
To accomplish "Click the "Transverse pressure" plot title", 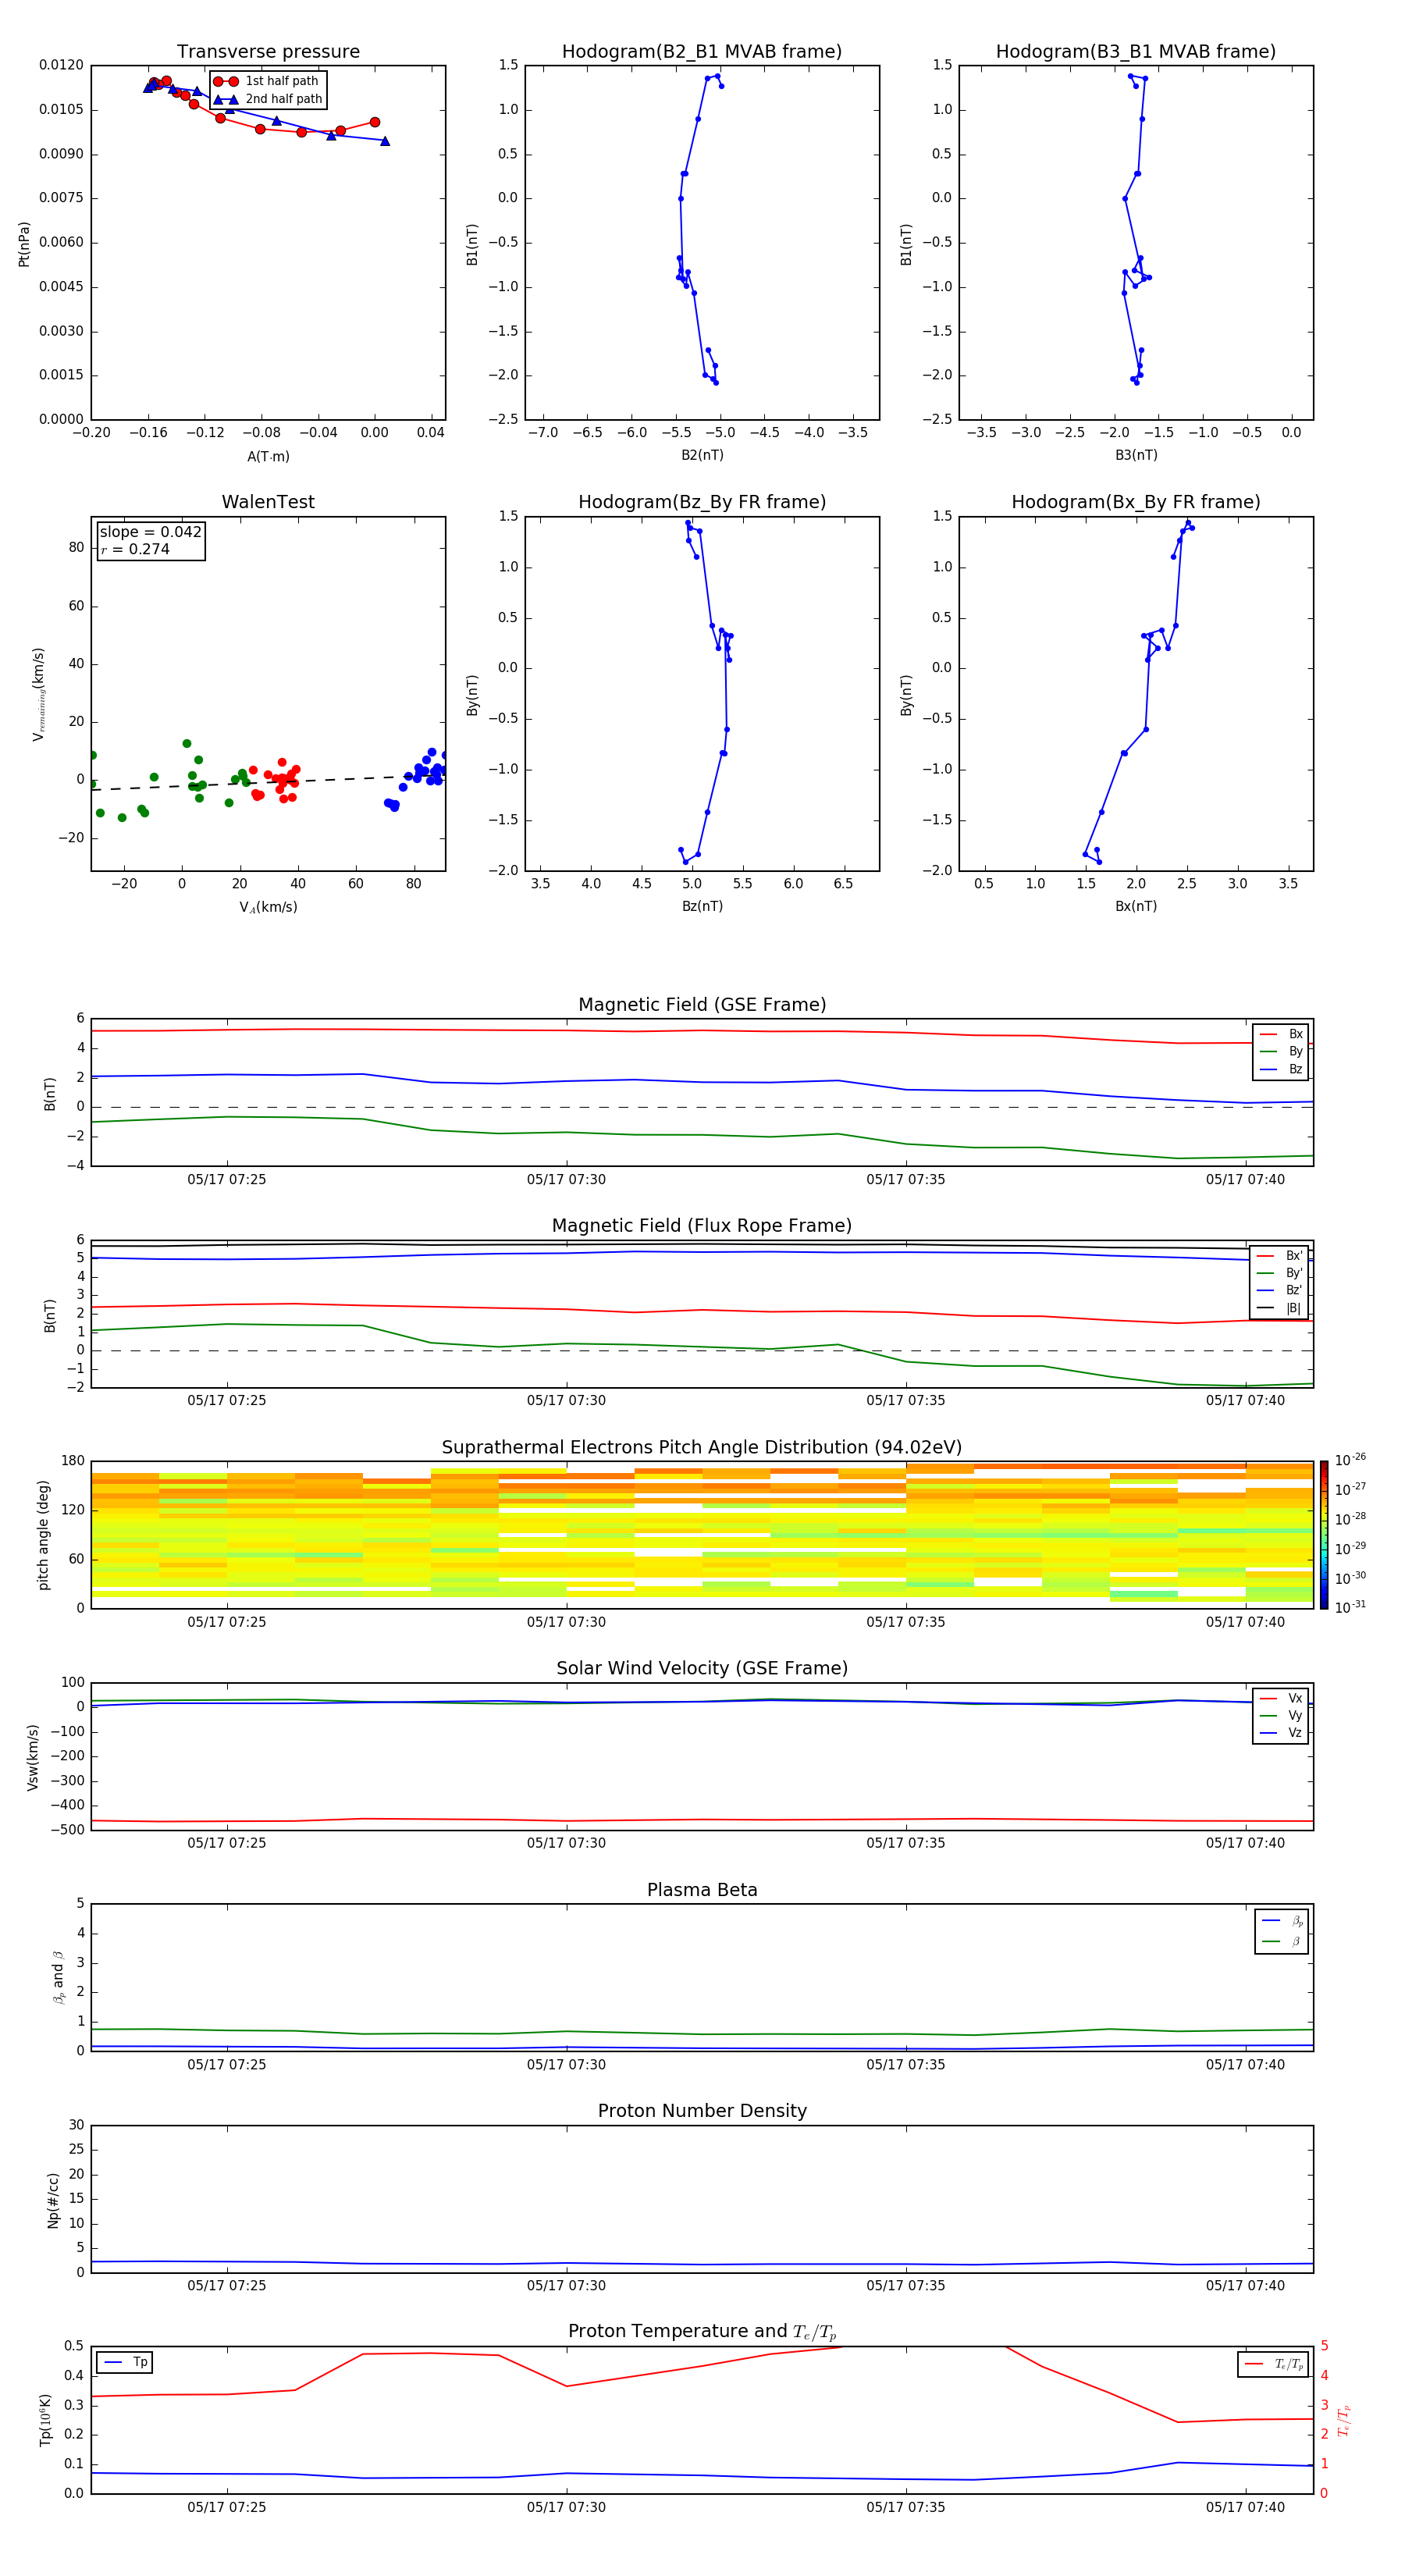I will 268,52.
